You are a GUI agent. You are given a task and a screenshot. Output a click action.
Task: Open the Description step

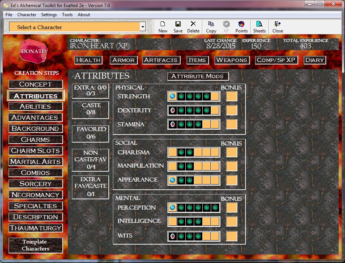[x=36, y=217]
